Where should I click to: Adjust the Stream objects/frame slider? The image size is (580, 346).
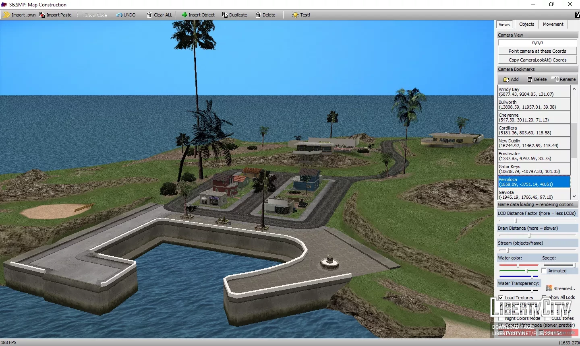point(507,250)
